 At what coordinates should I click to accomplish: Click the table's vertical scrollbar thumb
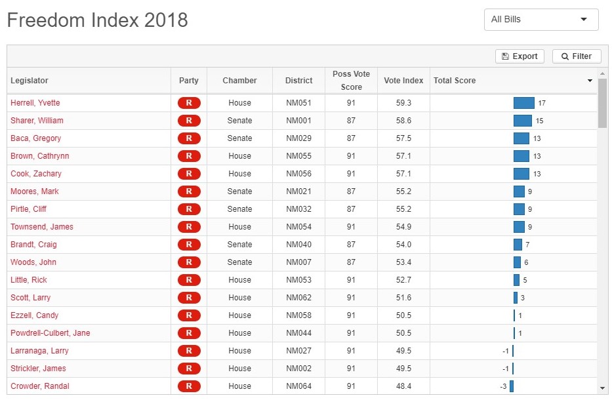(x=603, y=102)
